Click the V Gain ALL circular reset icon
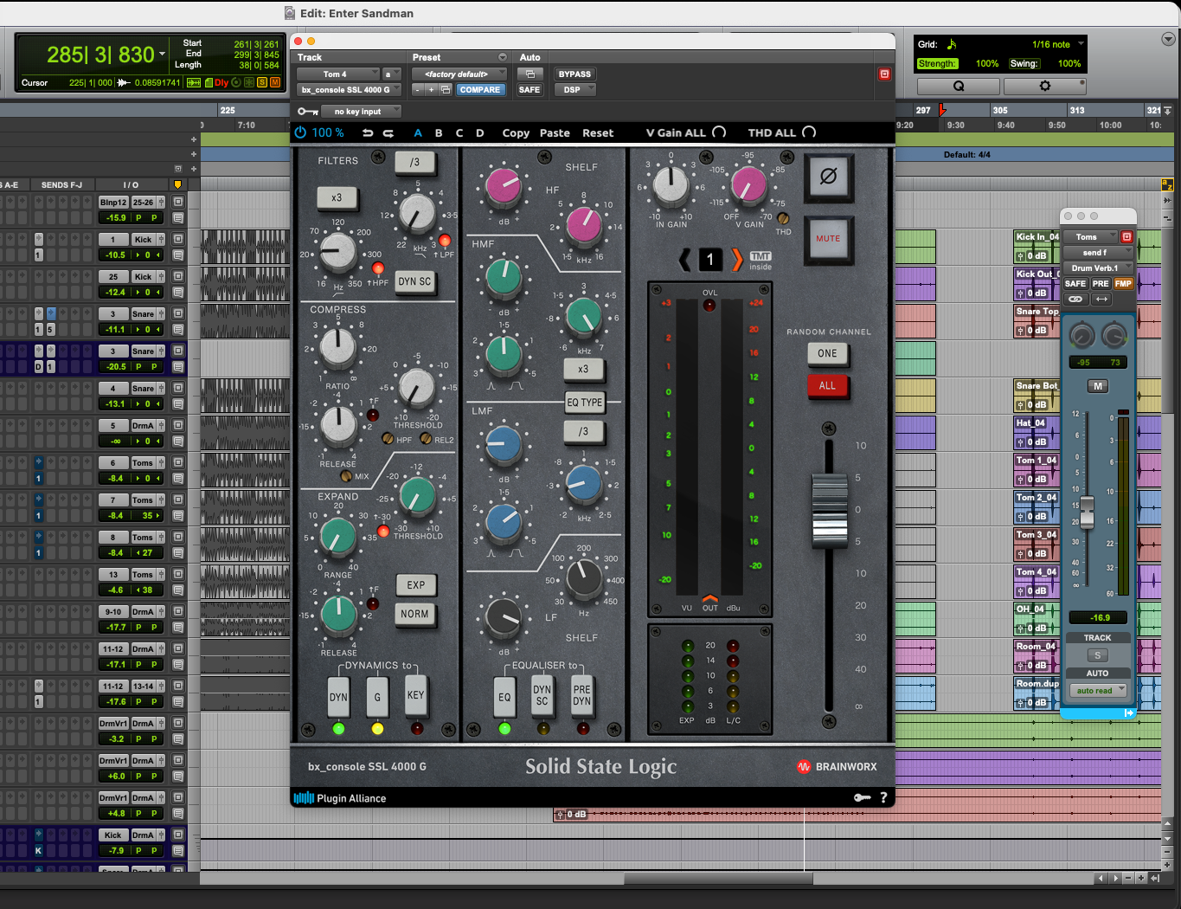This screenshot has width=1181, height=909. (x=719, y=132)
